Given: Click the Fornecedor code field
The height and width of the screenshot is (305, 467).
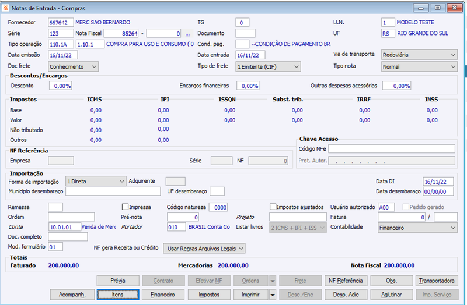Looking at the screenshot, I should (x=61, y=23).
